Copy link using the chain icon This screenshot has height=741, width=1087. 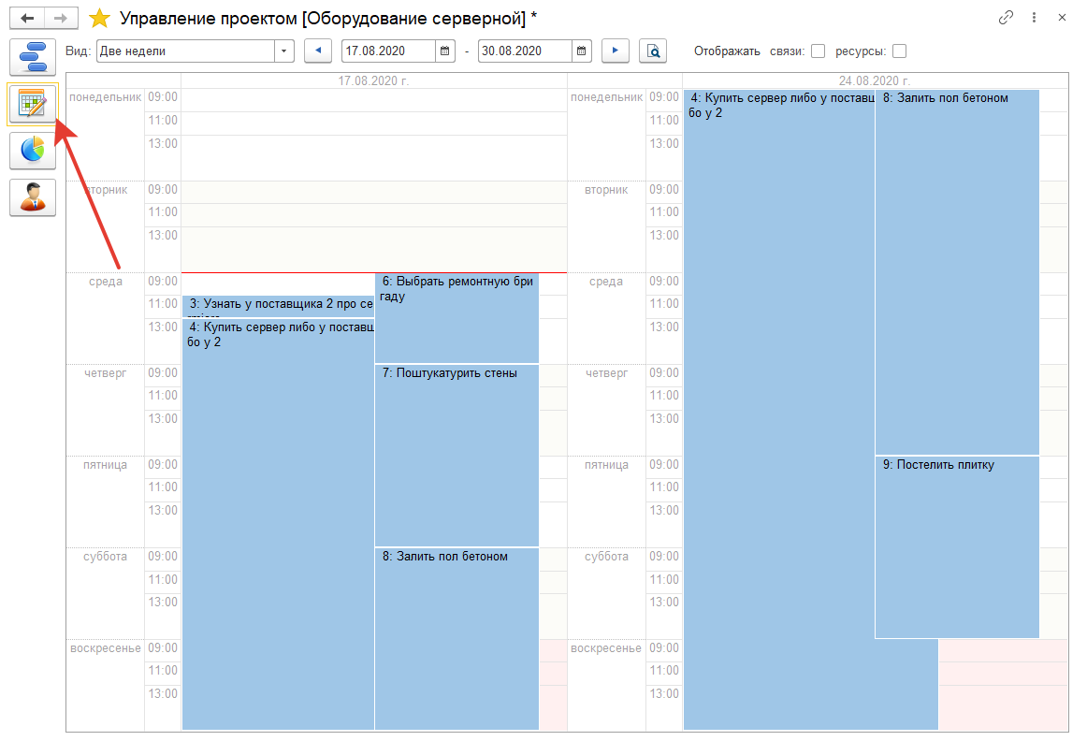[1007, 18]
